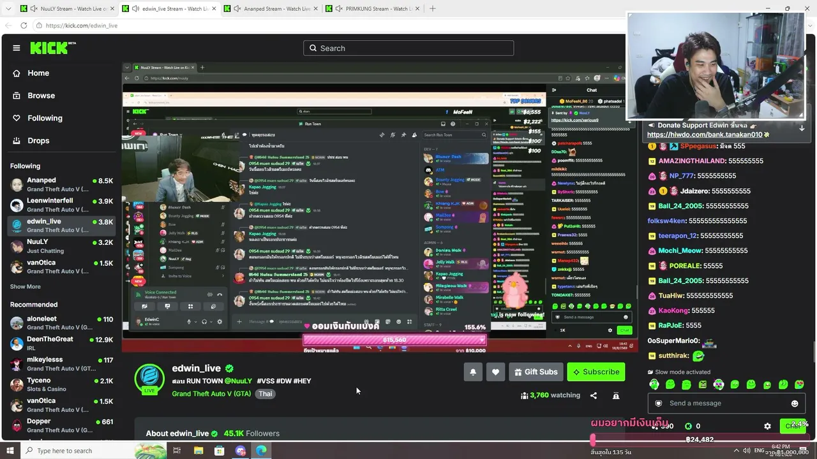Expand Show More followed channels
This screenshot has height=459, width=817.
26,287
